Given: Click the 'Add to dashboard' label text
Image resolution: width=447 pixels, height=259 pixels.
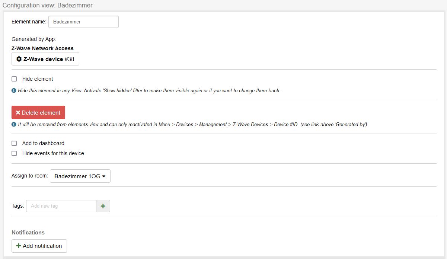Looking at the screenshot, I should point(43,143).
